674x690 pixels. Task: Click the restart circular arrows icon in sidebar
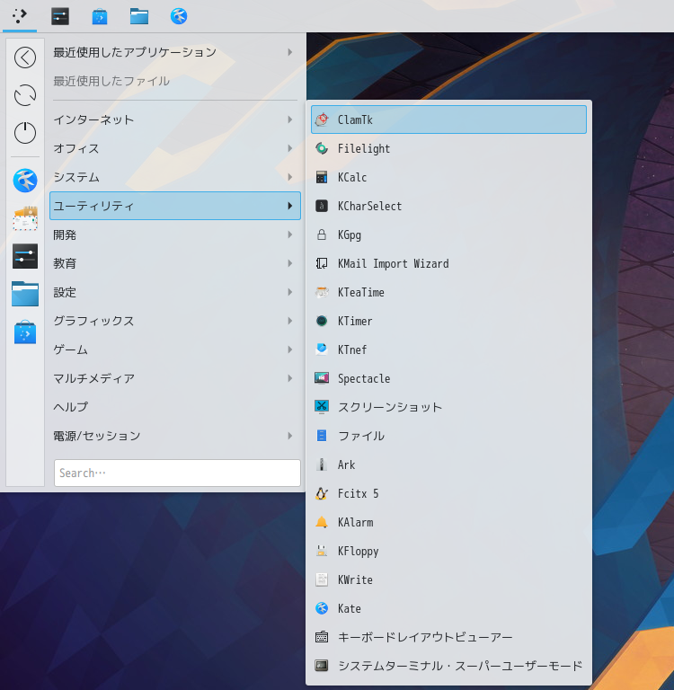pos(25,95)
